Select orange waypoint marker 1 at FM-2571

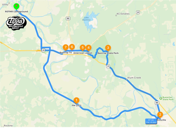[x=77, y=100]
